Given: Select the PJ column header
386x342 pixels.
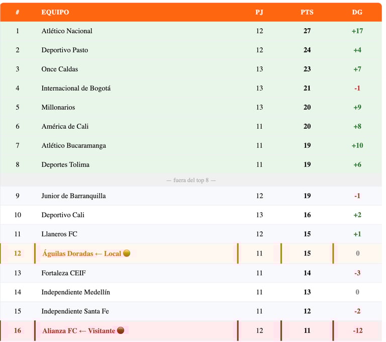Looking at the screenshot, I should click(x=259, y=12).
